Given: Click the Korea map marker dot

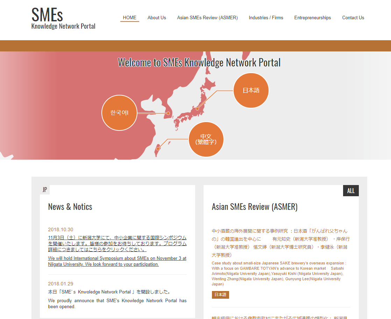Looking at the screenshot, I should pyautogui.click(x=168, y=113).
